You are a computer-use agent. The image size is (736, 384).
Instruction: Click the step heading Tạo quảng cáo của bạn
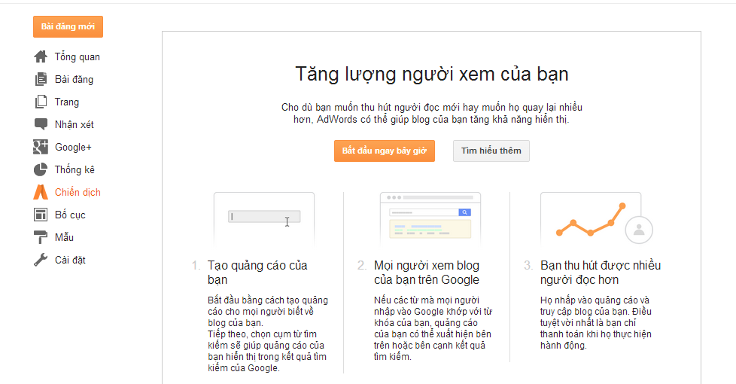[x=257, y=273]
